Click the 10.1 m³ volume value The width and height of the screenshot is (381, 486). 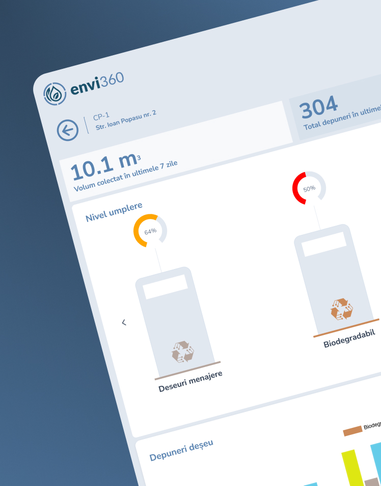(105, 166)
